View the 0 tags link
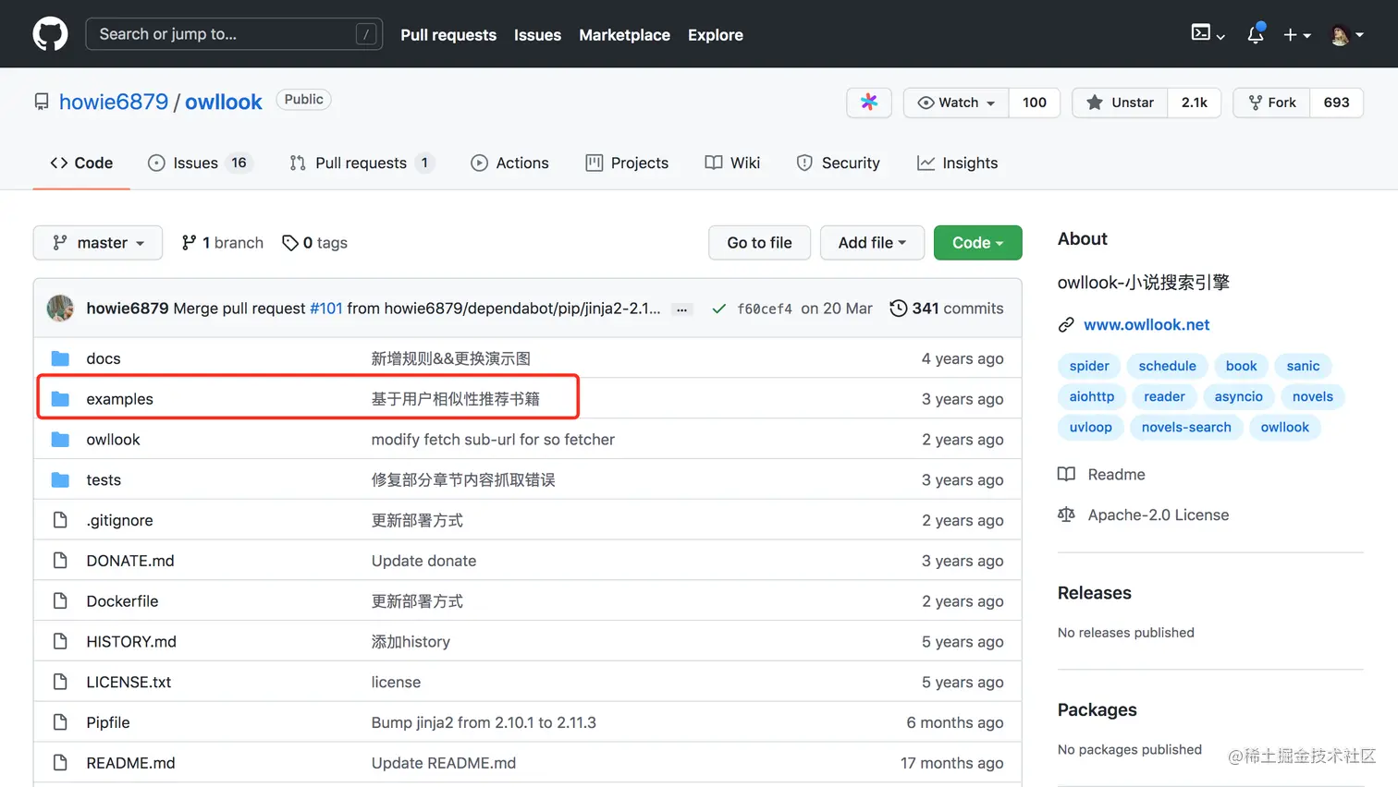 [315, 243]
